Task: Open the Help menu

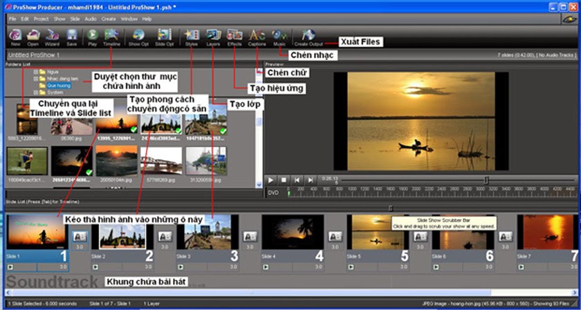Action: (147, 19)
